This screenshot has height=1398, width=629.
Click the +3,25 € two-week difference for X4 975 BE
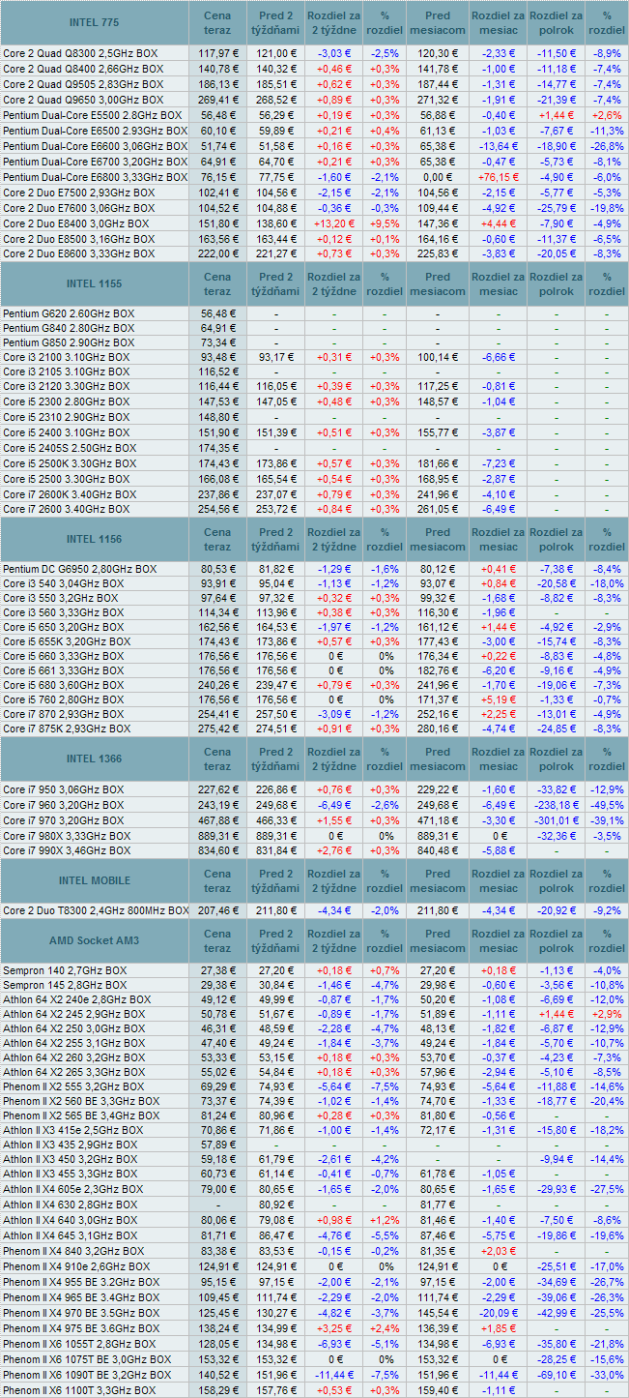tap(332, 1328)
